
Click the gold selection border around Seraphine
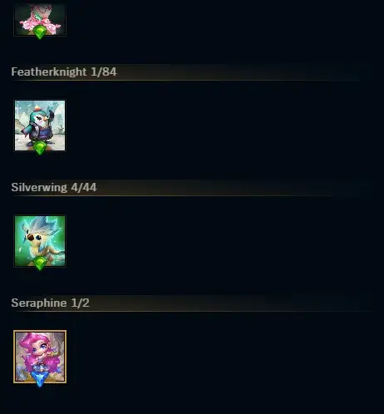tap(40, 331)
